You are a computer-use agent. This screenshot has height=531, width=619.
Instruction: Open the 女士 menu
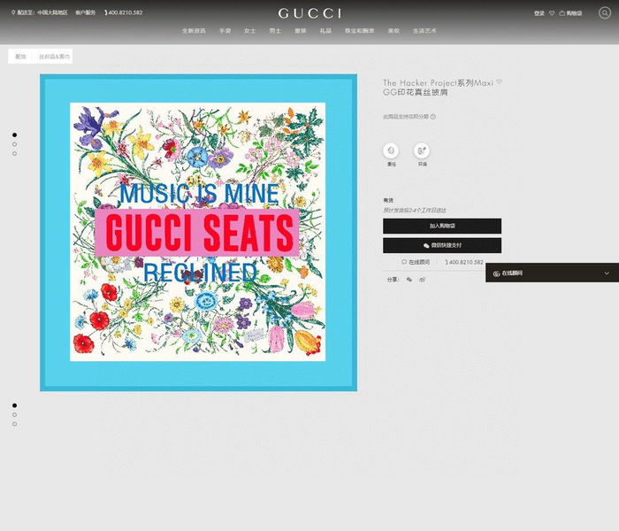pyautogui.click(x=250, y=30)
